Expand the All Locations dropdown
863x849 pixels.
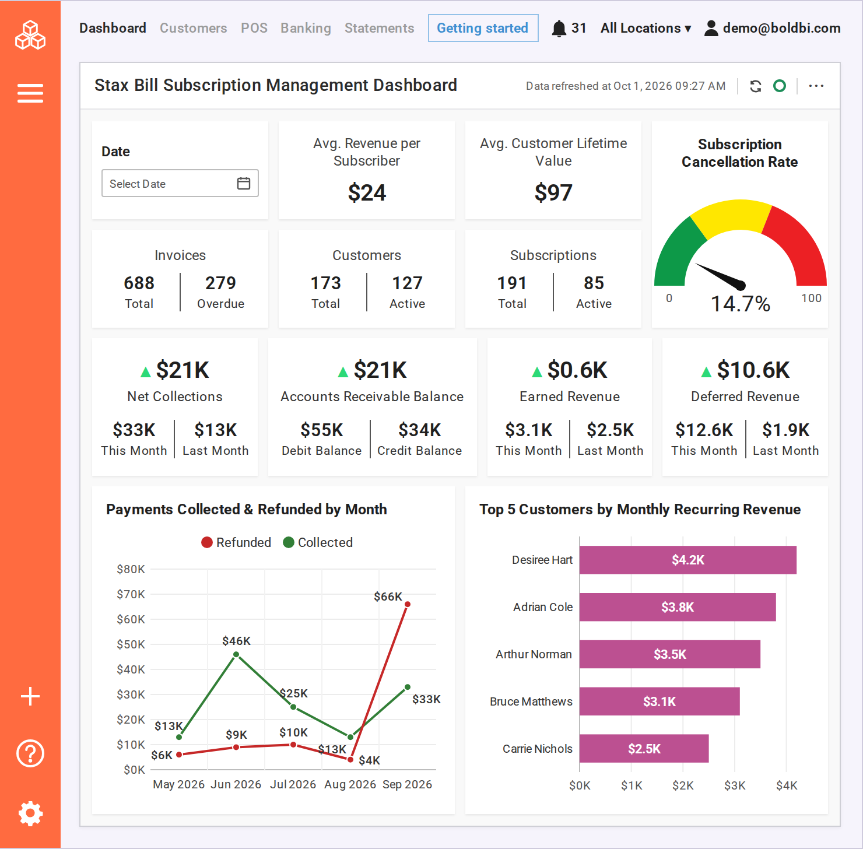click(646, 28)
